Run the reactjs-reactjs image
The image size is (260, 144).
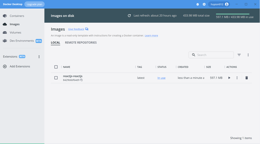click(x=229, y=78)
